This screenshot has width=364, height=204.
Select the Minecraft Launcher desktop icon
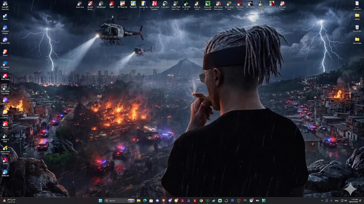pyautogui.click(x=208, y=5)
